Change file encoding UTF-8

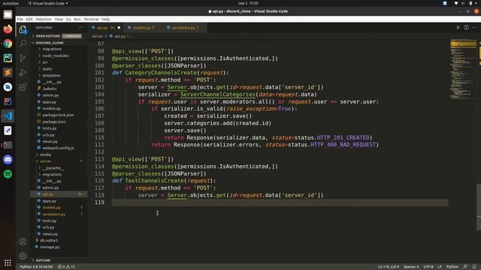click(428, 267)
